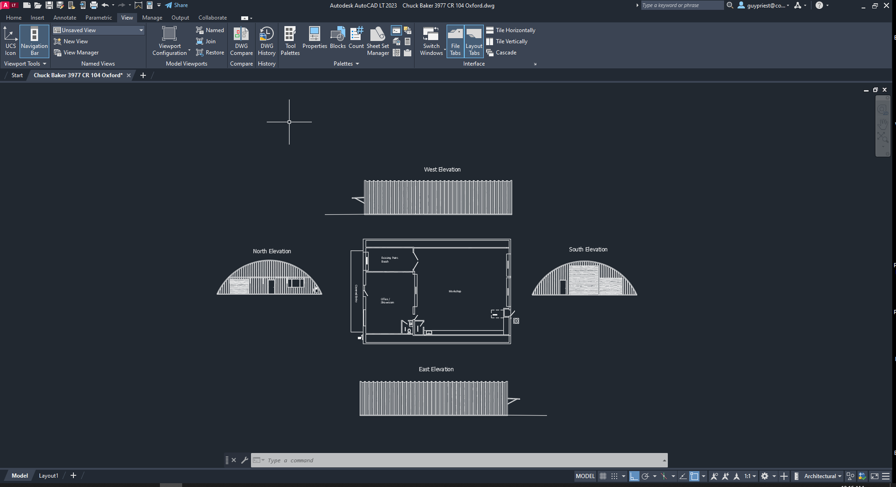The width and height of the screenshot is (896, 487).
Task: Switch to the Layout1 tab
Action: [49, 476]
